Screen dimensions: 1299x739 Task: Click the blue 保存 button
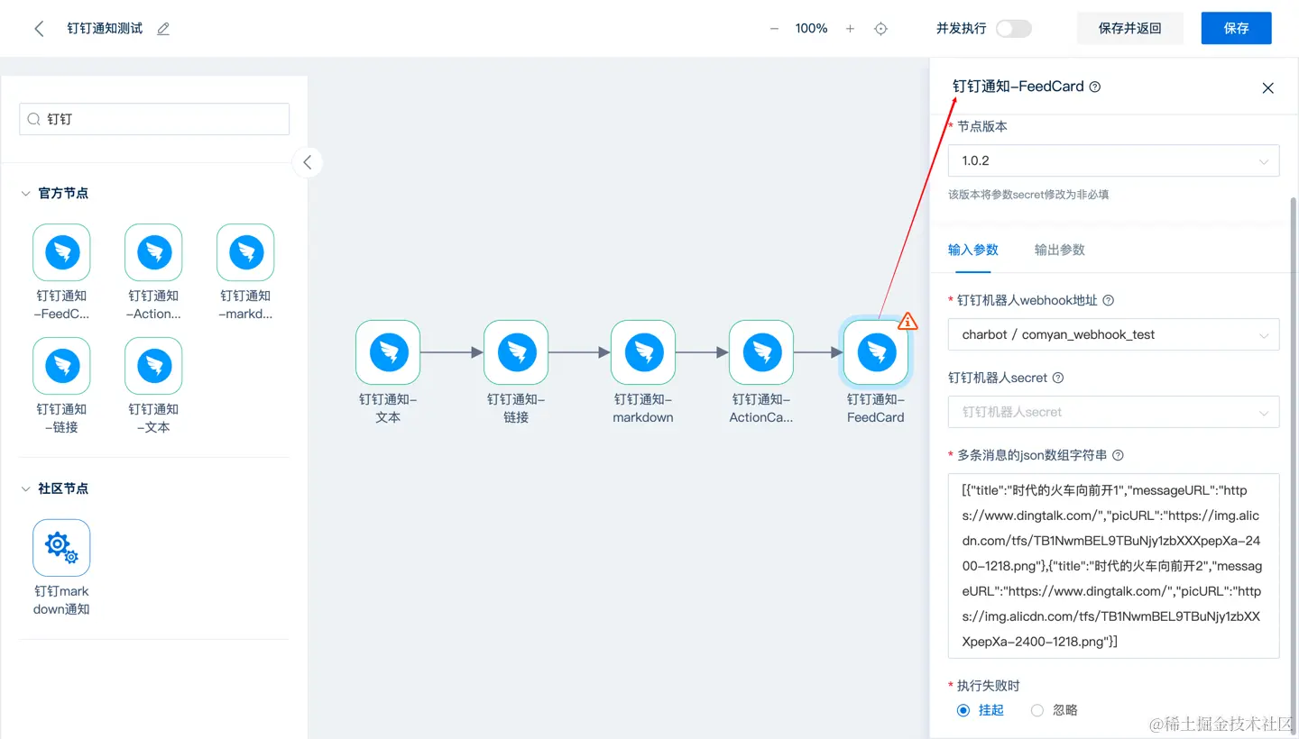[x=1236, y=28]
